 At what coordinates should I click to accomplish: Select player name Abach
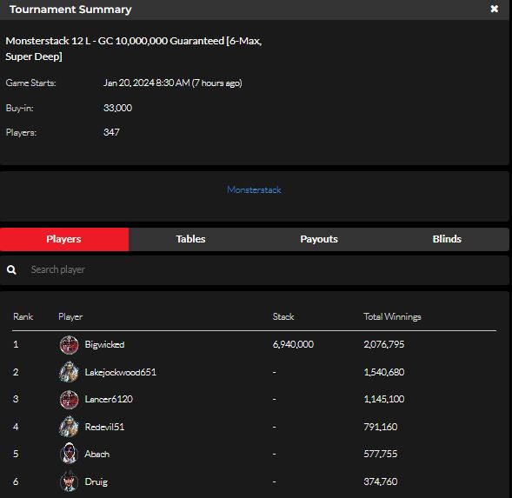pos(97,454)
